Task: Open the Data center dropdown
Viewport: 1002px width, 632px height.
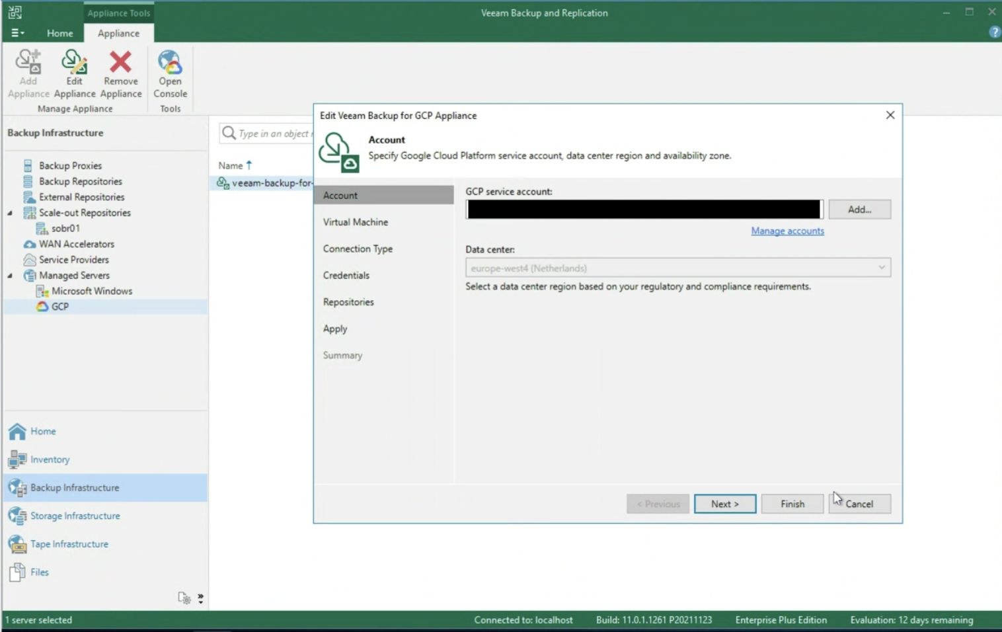Action: click(x=881, y=268)
